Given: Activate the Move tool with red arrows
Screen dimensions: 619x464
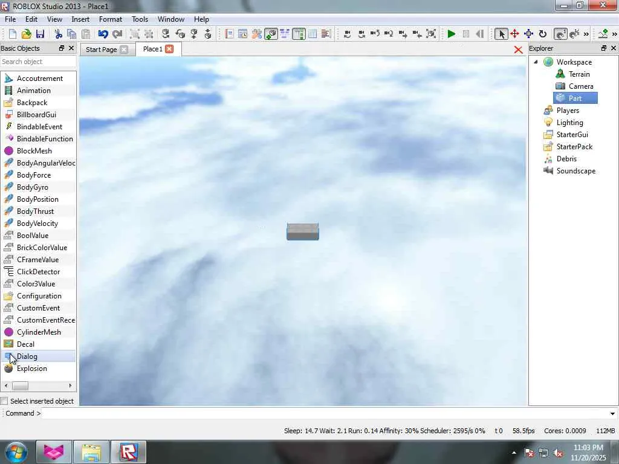Looking at the screenshot, I should [514, 34].
